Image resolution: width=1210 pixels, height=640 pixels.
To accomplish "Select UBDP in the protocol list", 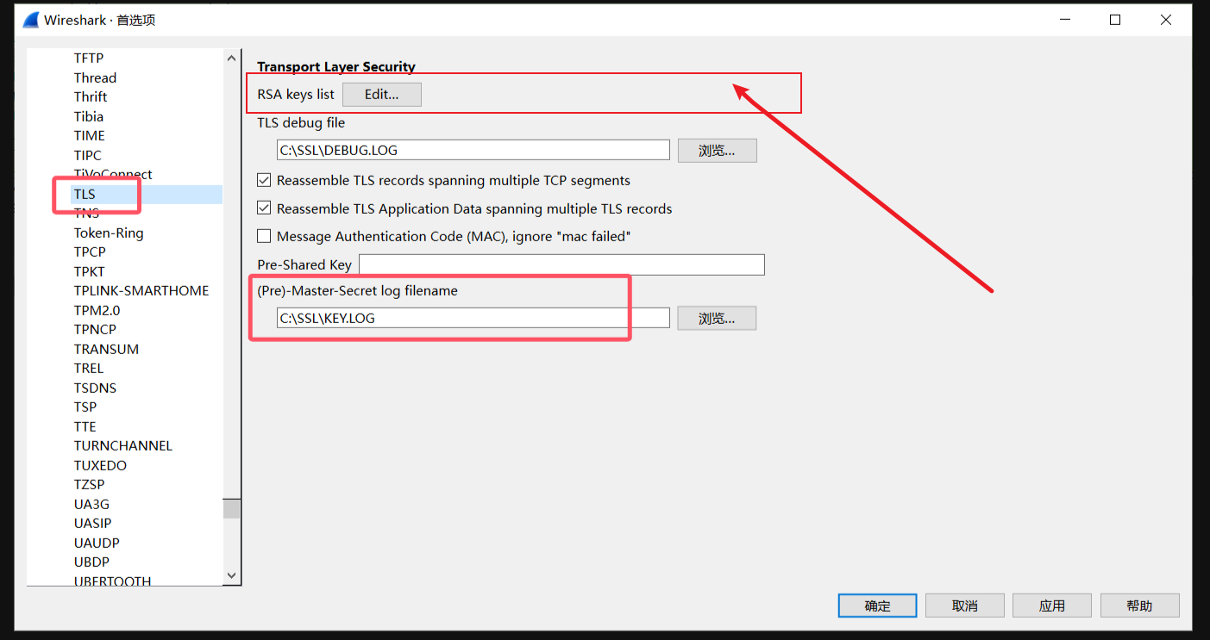I will click(91, 562).
